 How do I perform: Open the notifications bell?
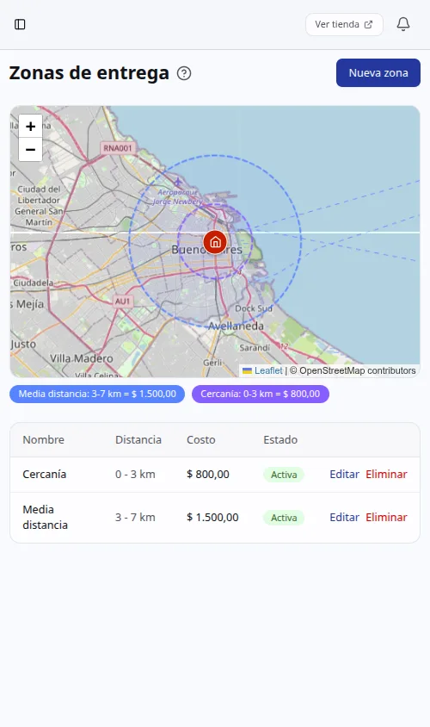point(403,24)
